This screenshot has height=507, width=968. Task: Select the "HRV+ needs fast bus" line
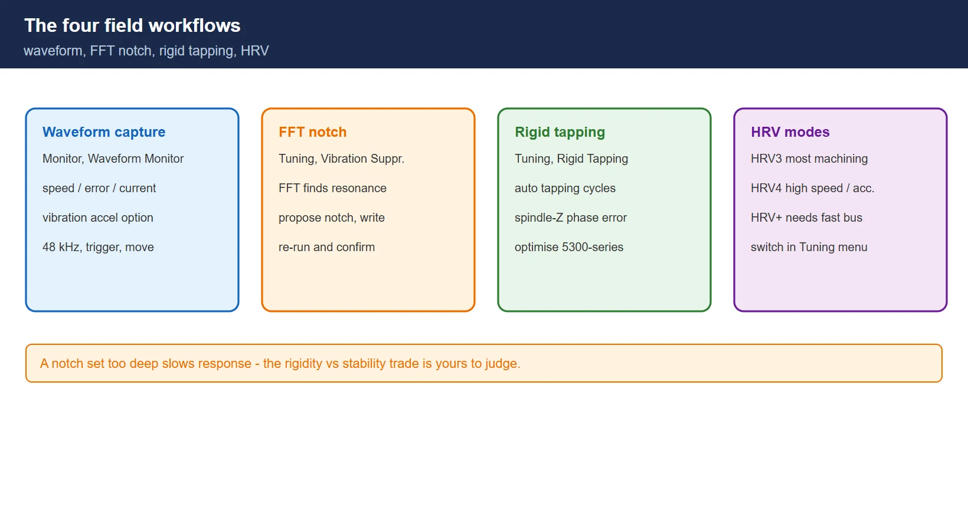click(x=806, y=218)
